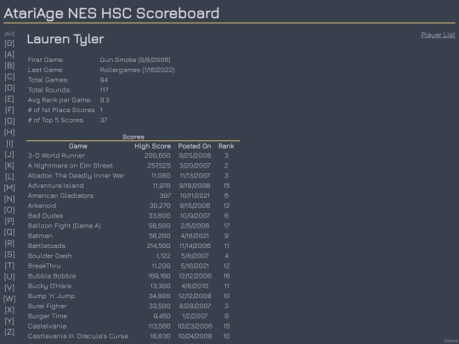Open the Bad Dudes game entry
The width and height of the screenshot is (459, 344).
point(45,216)
